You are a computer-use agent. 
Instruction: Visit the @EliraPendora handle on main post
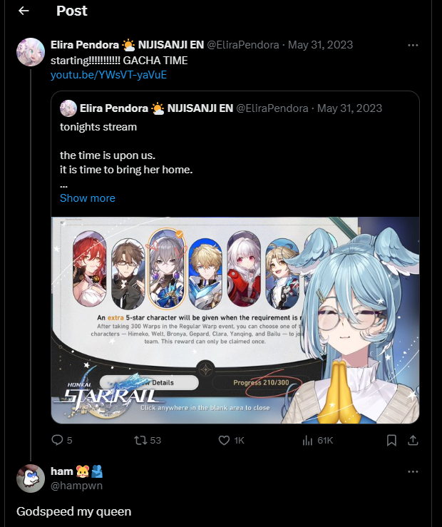pyautogui.click(x=242, y=45)
